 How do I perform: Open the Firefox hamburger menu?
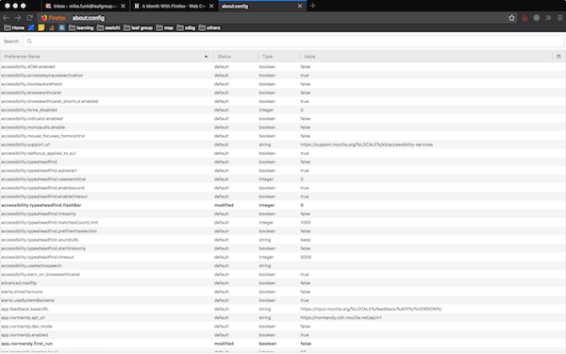pos(559,18)
